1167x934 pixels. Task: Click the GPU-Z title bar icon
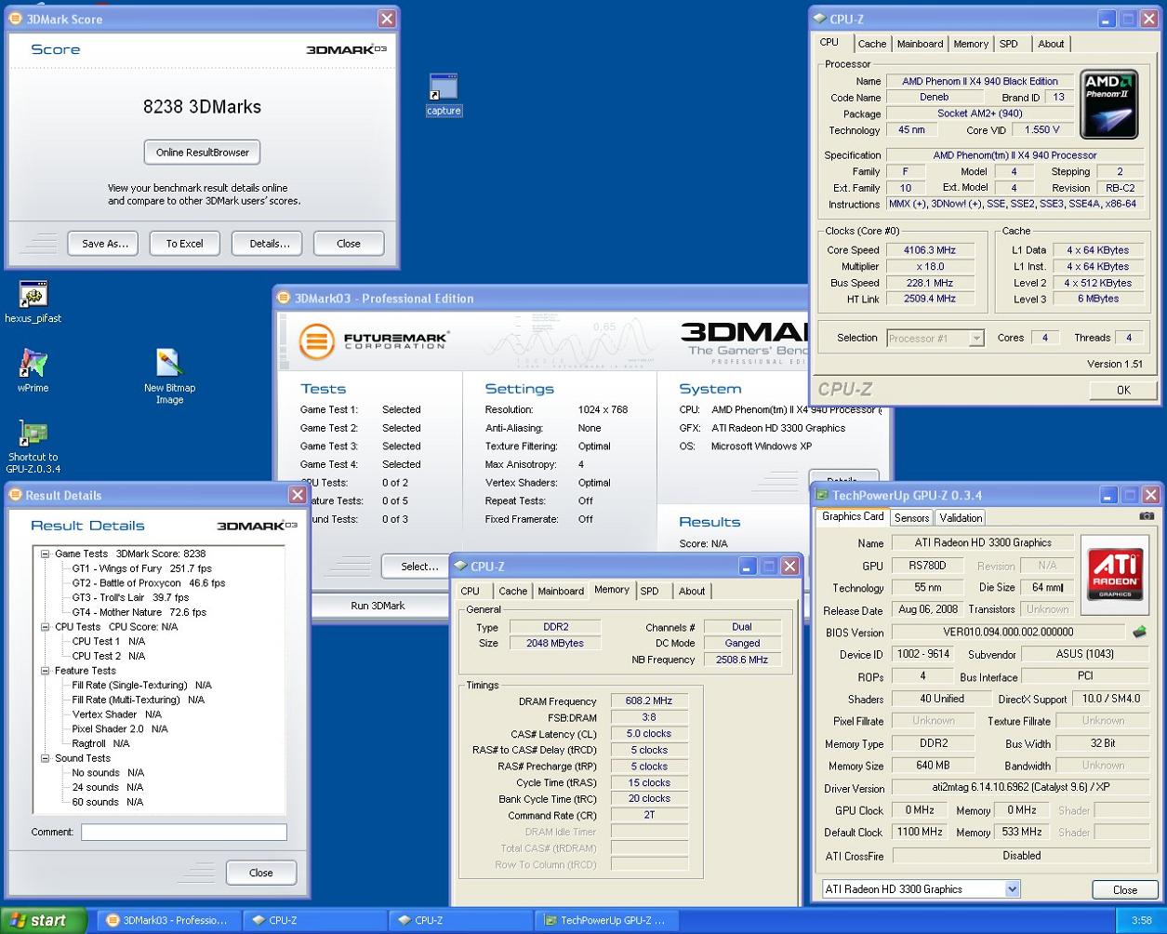(821, 495)
